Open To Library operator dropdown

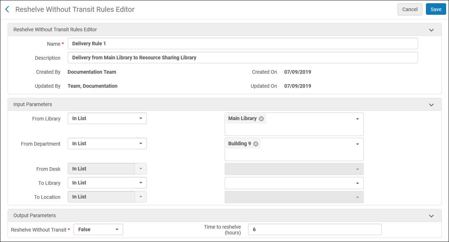[x=107, y=183]
